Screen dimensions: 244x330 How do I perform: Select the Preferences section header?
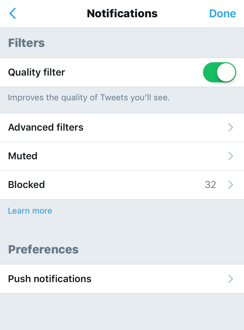(x=43, y=249)
